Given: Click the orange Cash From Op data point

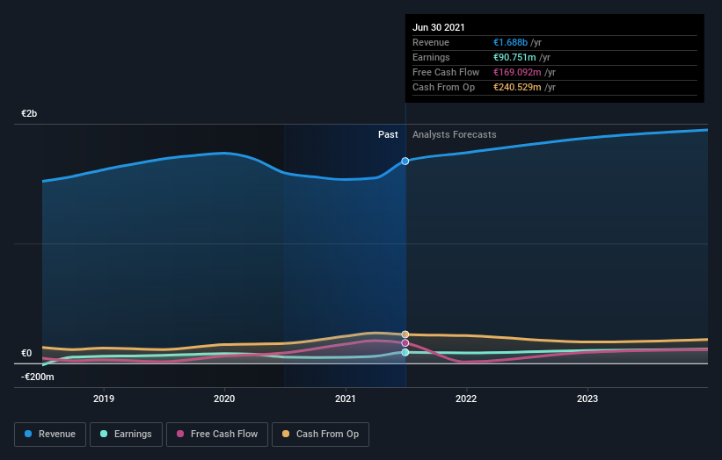Looking at the screenshot, I should (405, 334).
